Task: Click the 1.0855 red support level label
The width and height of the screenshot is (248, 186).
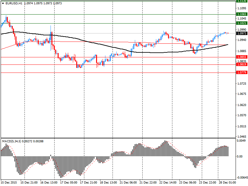Action: tap(241, 57)
